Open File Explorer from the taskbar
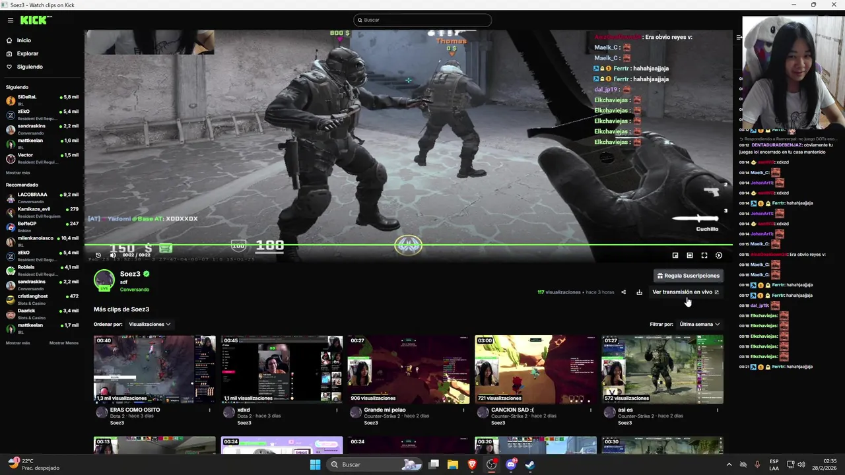 453,464
